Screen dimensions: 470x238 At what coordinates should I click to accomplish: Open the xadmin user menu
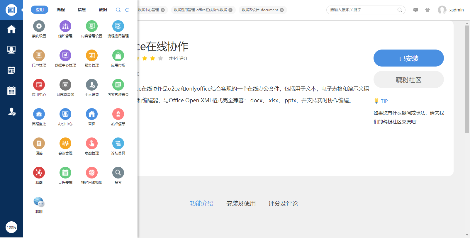coord(451,10)
